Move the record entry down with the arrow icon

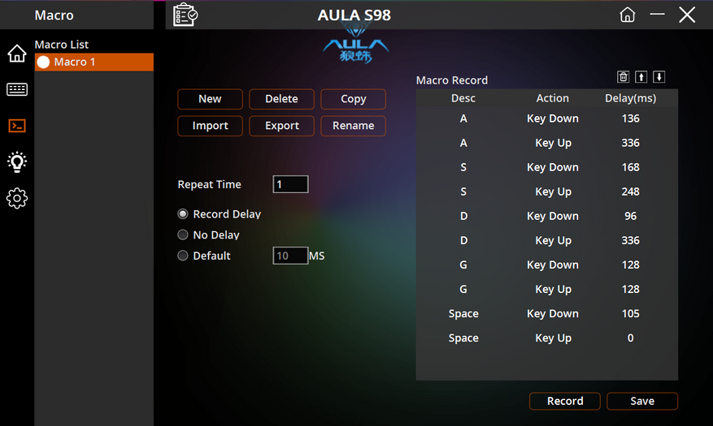click(x=659, y=77)
